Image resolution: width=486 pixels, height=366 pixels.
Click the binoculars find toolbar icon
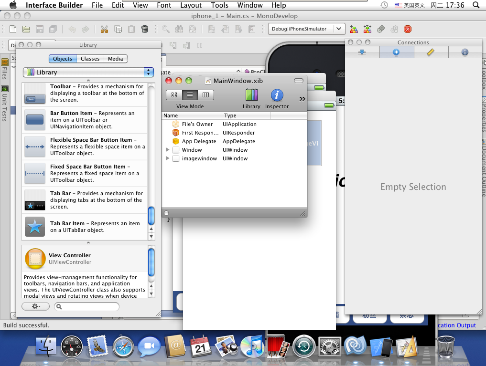179,29
